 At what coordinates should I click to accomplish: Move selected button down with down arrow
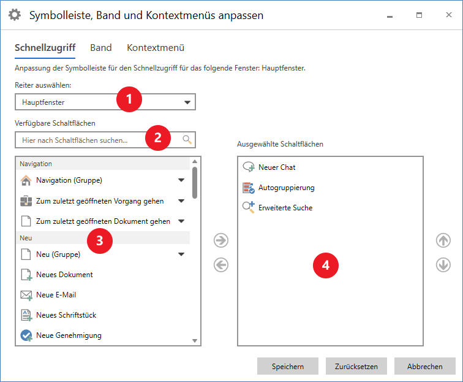(x=443, y=265)
